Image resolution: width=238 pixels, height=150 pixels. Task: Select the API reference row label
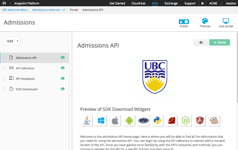(25, 68)
